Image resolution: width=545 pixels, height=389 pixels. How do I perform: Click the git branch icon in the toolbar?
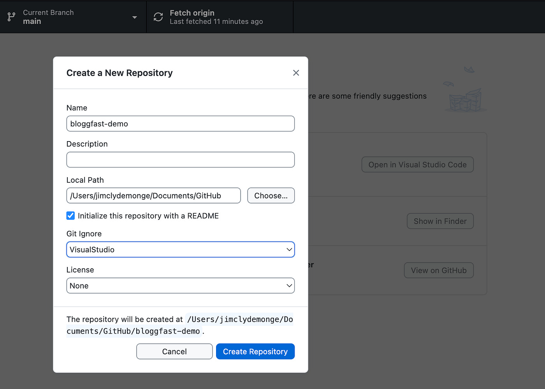(x=11, y=17)
